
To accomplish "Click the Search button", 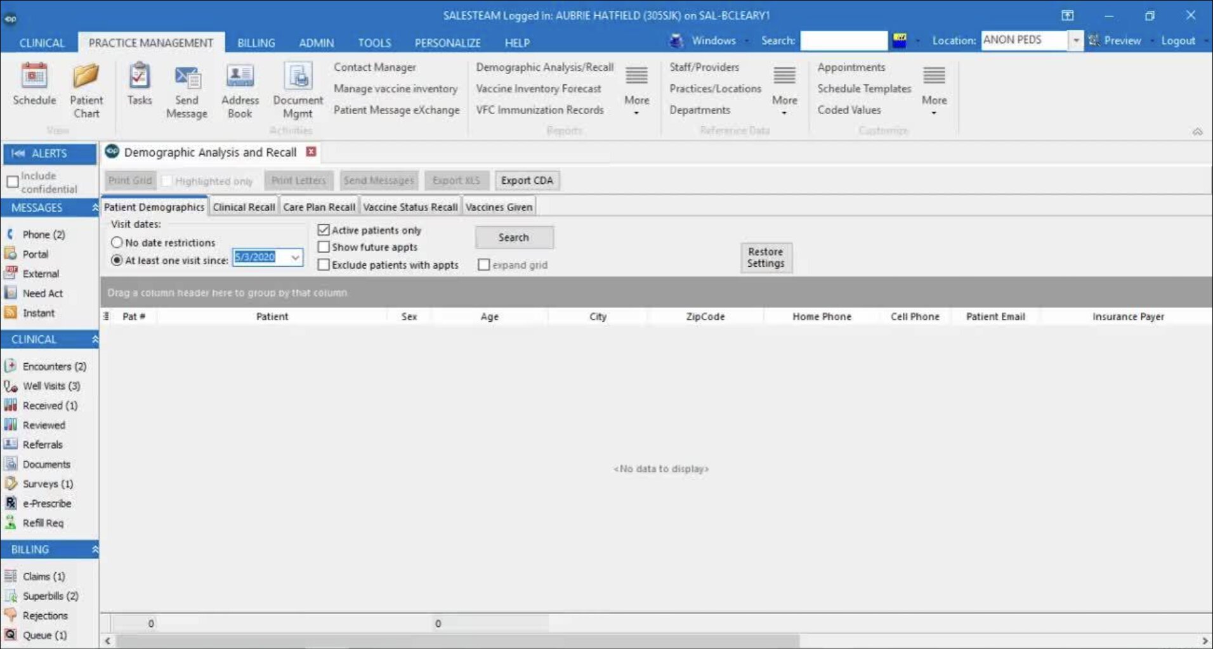I will coord(513,238).
